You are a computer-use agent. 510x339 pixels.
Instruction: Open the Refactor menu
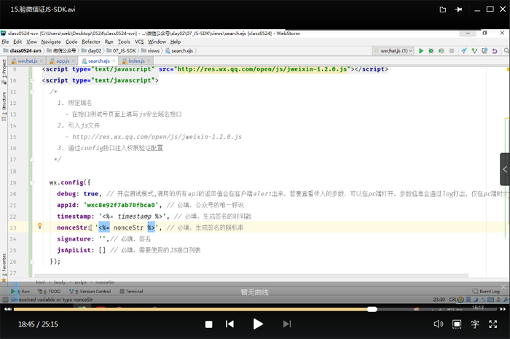[x=91, y=42]
